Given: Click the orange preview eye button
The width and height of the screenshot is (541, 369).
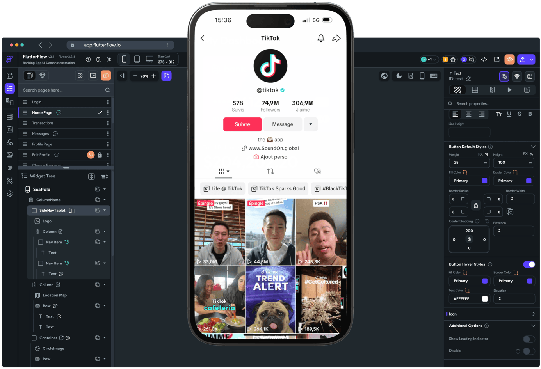Looking at the screenshot, I should click(509, 59).
